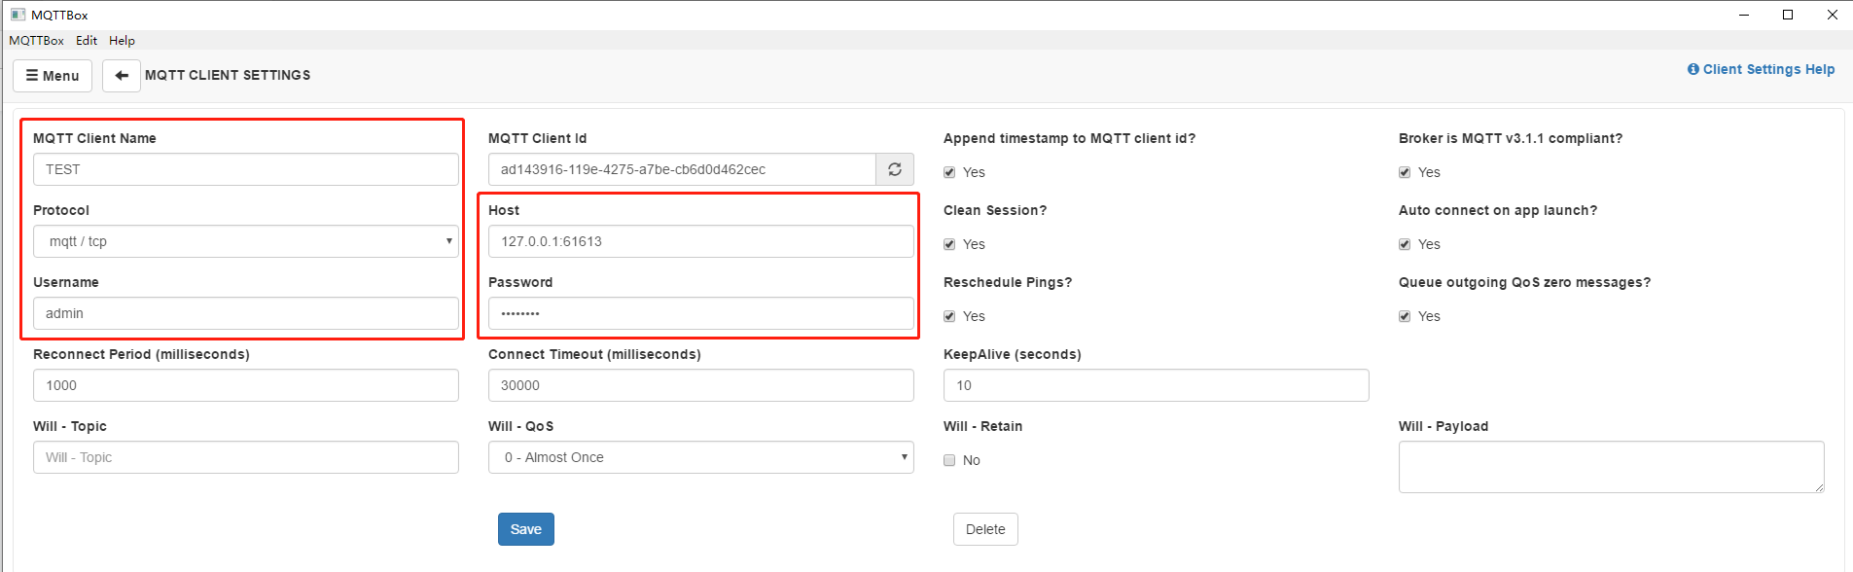This screenshot has height=572, width=1853.
Task: Click the Connect Timeout field
Action: point(701,385)
